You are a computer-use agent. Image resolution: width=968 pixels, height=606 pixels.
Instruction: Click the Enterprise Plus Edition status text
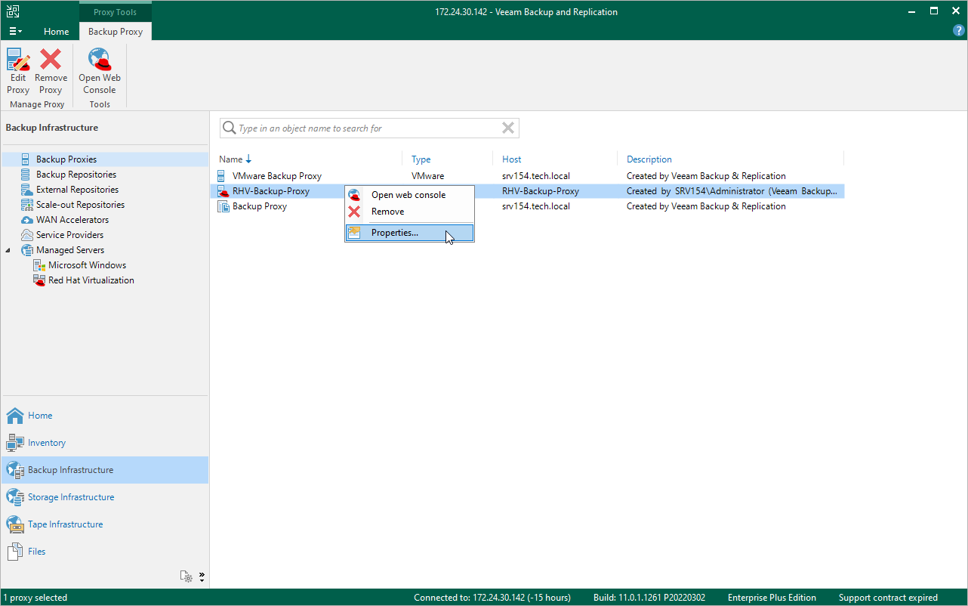772,598
